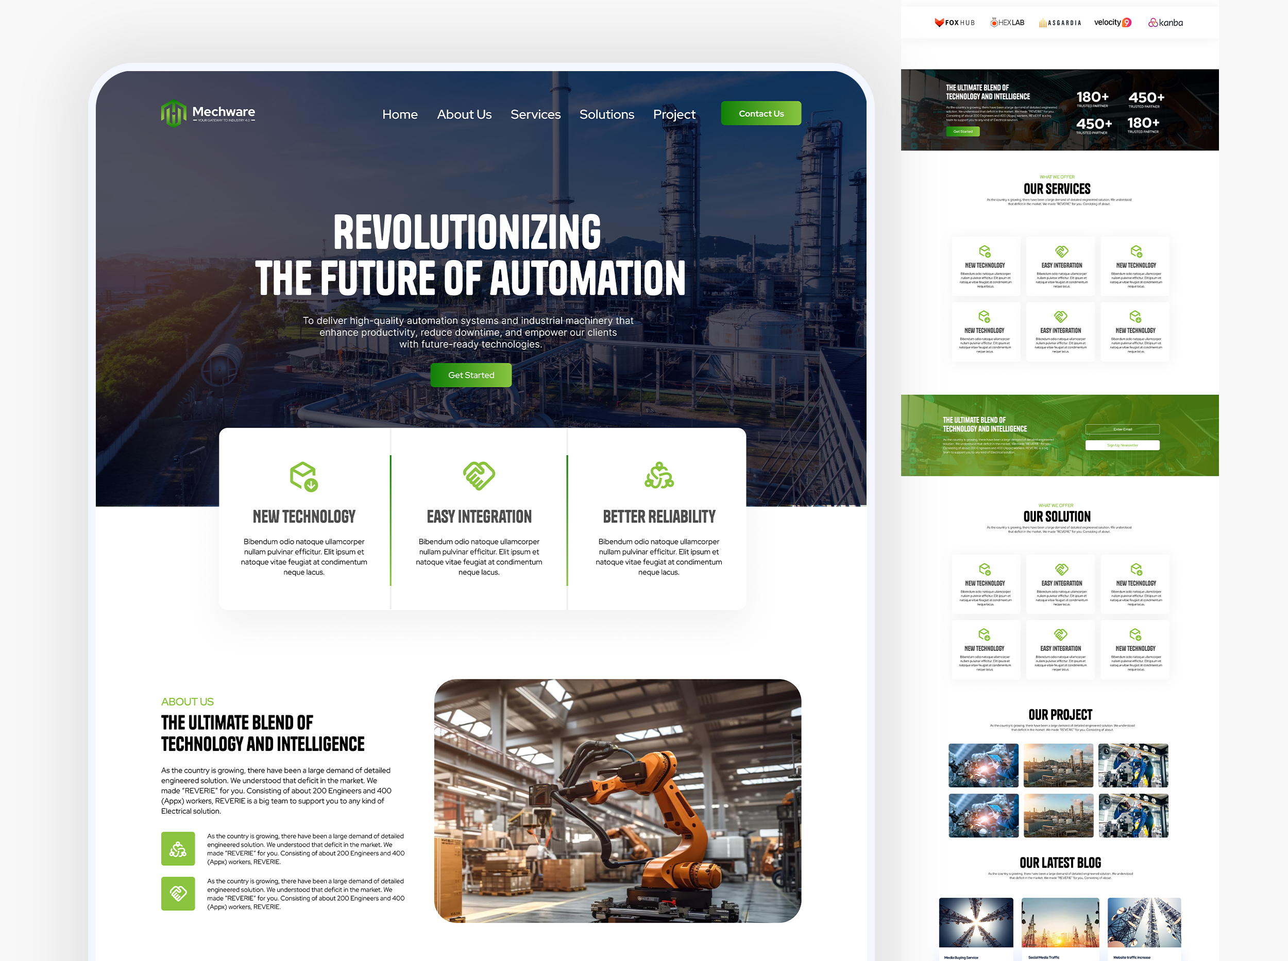The image size is (1288, 961).
Task: Click the Website traffic increase caption text
Action: 1131,957
